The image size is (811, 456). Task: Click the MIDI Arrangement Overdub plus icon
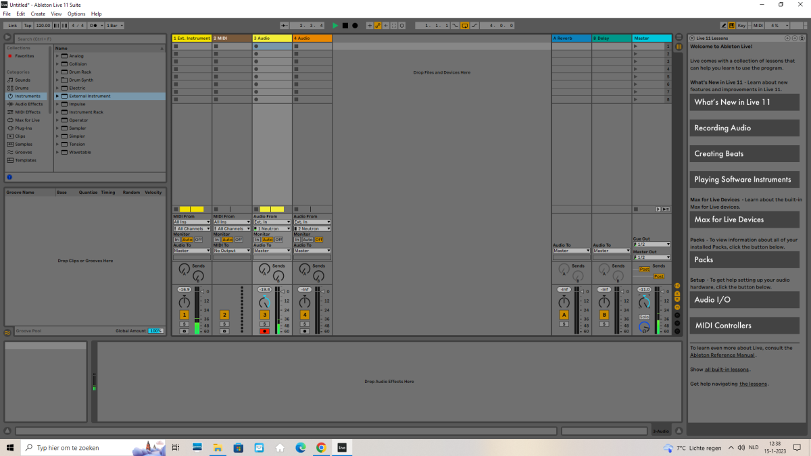pyautogui.click(x=370, y=26)
